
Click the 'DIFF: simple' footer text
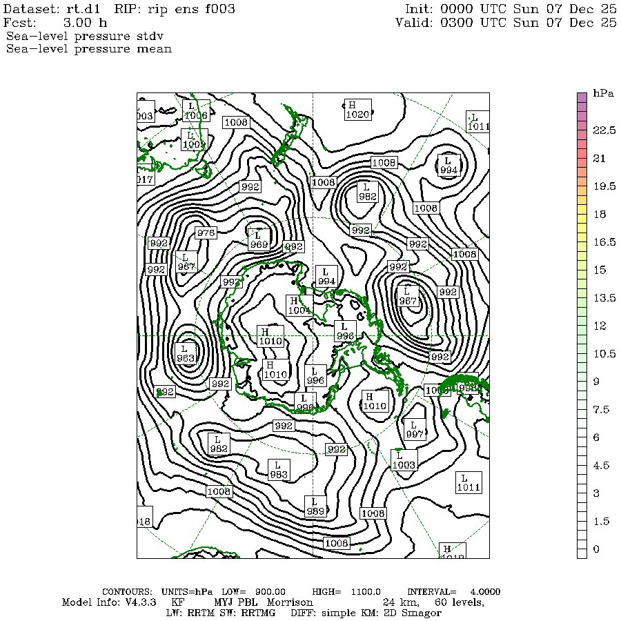click(x=322, y=613)
